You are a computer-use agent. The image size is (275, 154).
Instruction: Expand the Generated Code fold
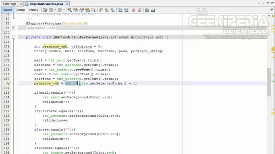(13, 28)
